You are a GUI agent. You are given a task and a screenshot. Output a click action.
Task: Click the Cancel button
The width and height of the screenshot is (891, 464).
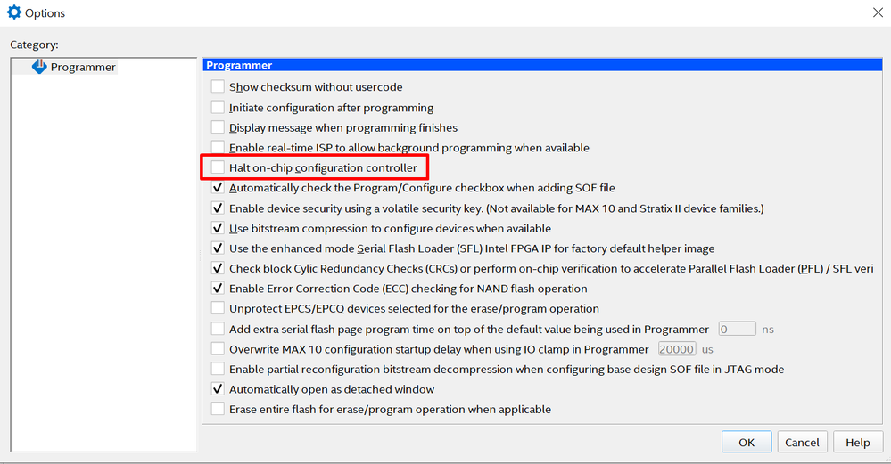802,442
